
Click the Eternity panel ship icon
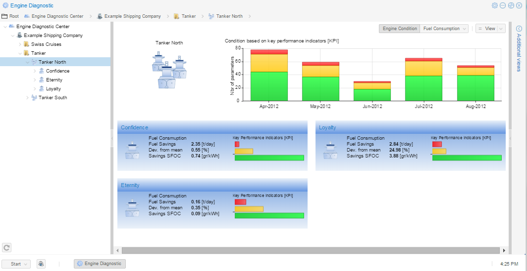click(x=132, y=208)
